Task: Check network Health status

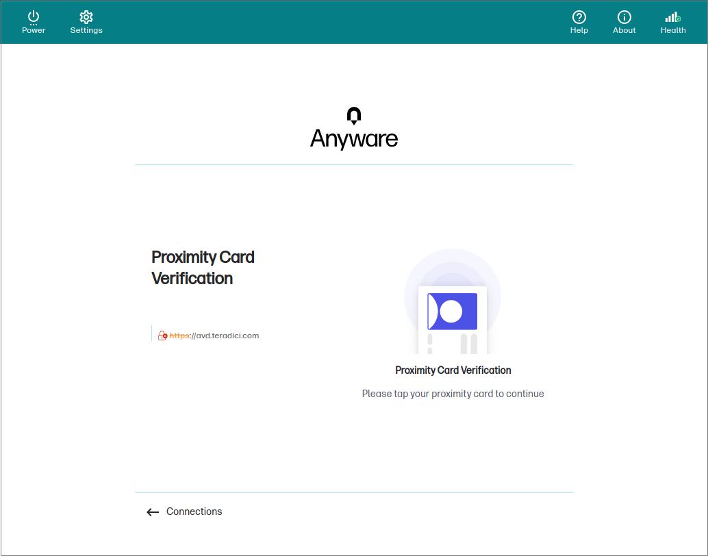Action: click(x=673, y=22)
